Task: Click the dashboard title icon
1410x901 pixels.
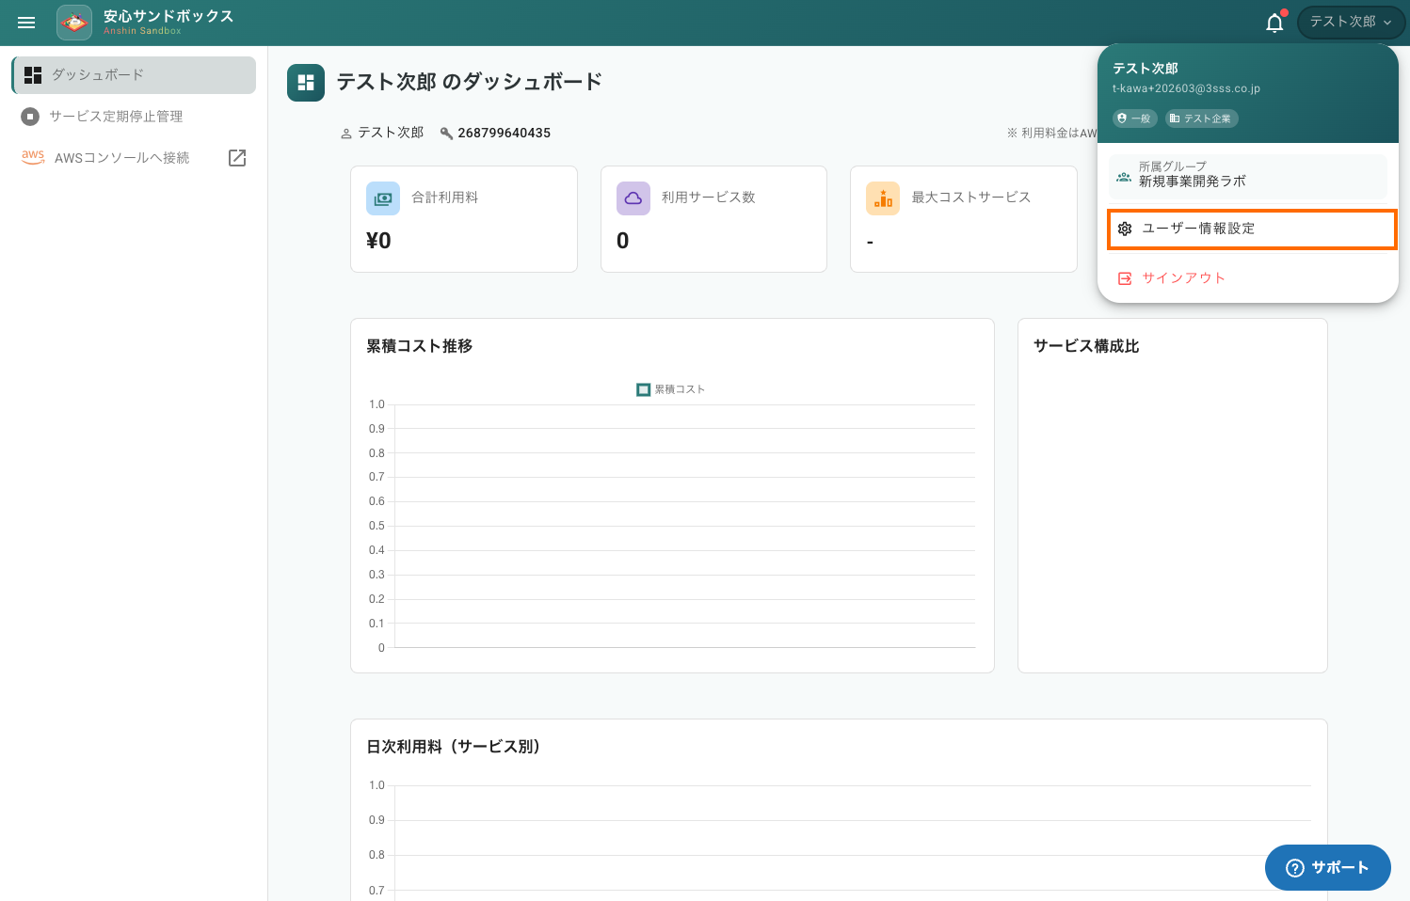Action: tap(306, 83)
